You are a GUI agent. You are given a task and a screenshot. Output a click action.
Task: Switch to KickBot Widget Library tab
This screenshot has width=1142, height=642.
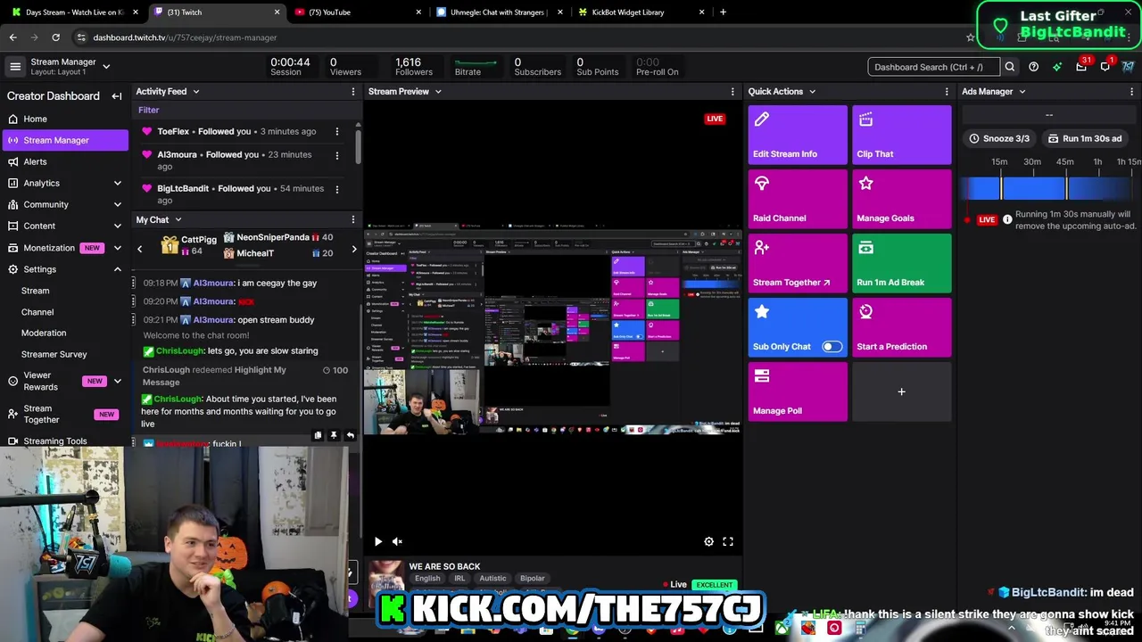(x=641, y=12)
